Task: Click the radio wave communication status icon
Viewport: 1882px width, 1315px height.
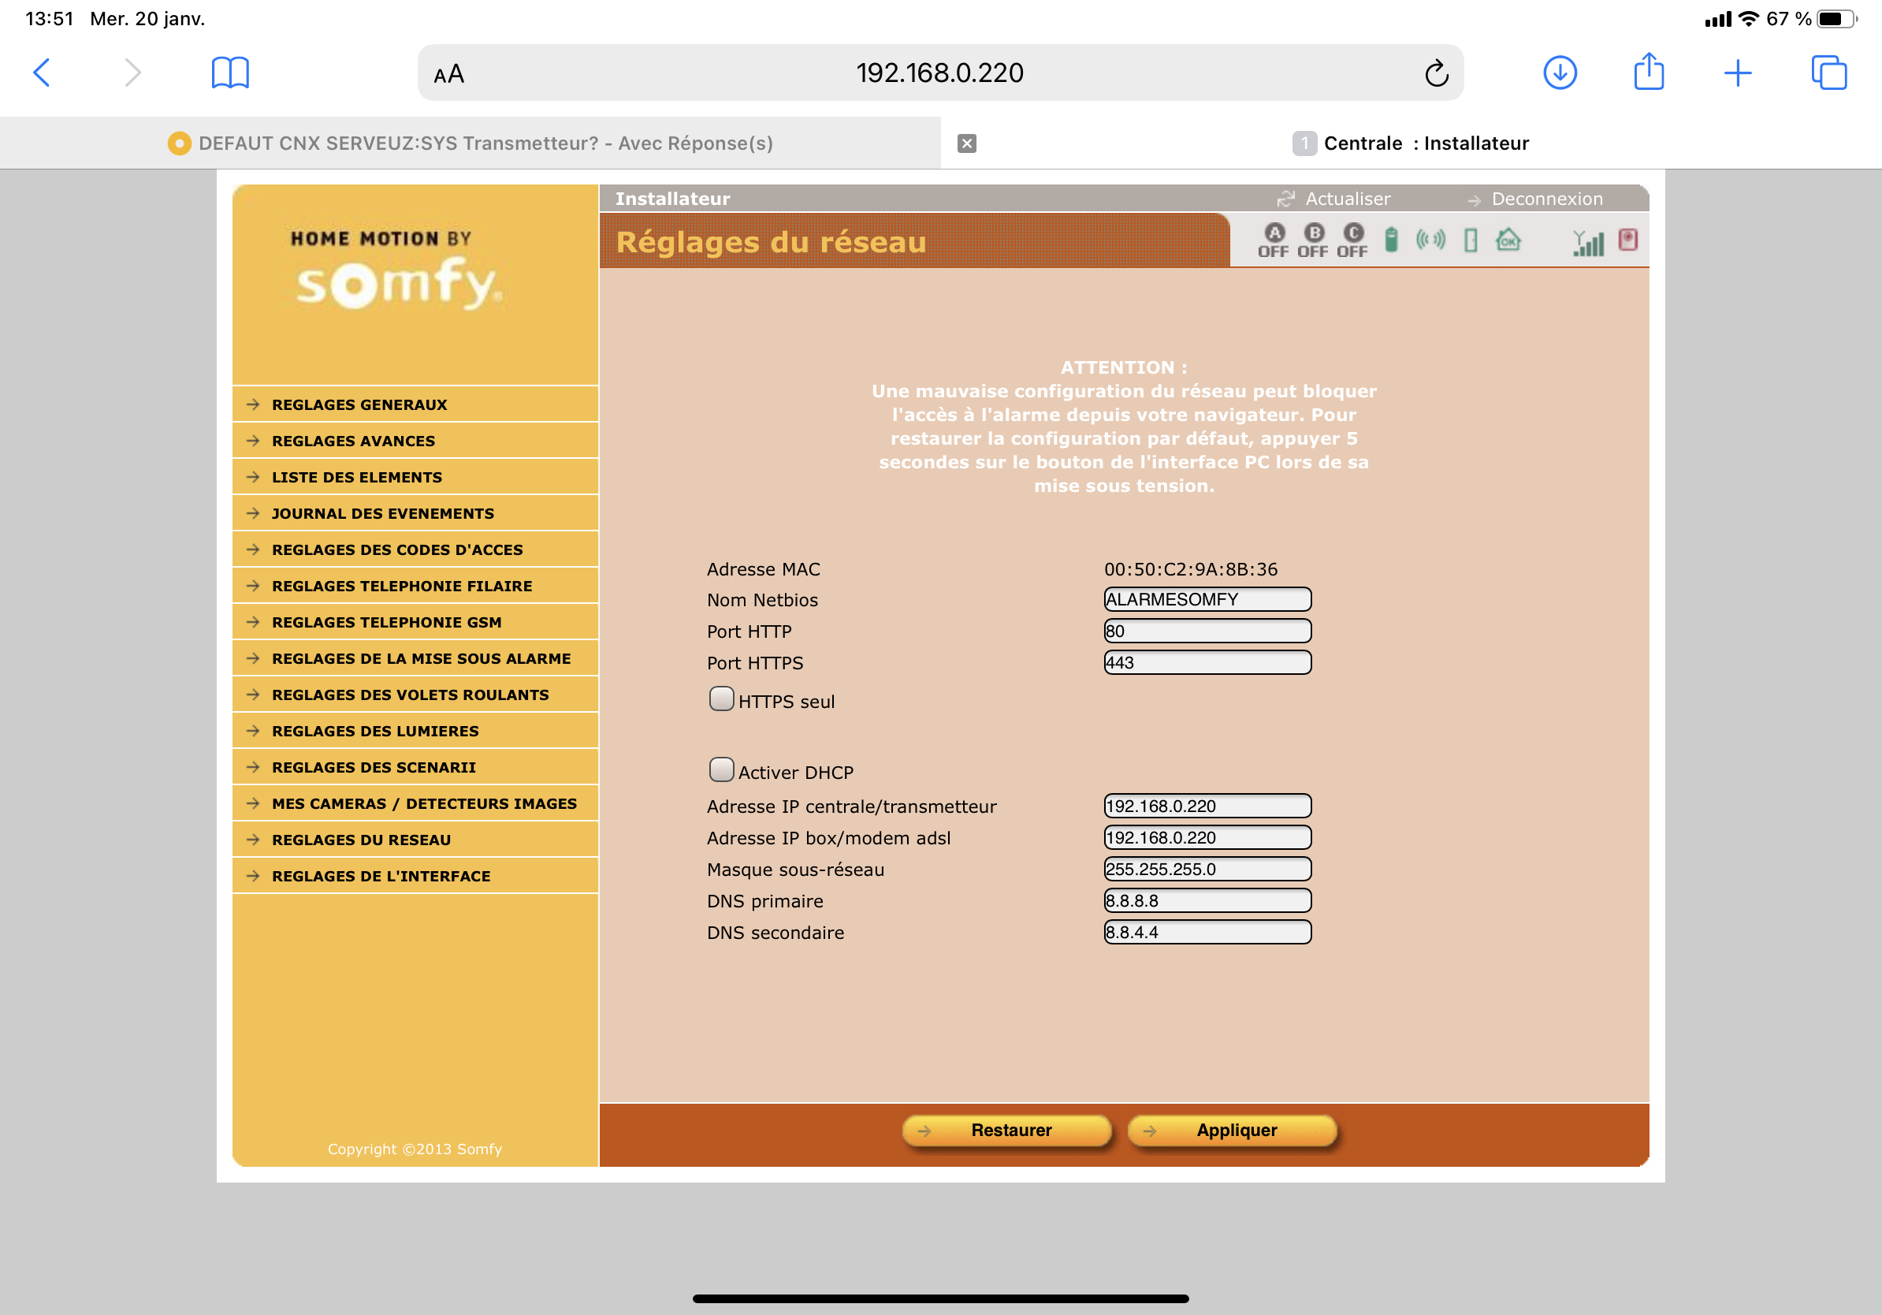Action: point(1430,240)
